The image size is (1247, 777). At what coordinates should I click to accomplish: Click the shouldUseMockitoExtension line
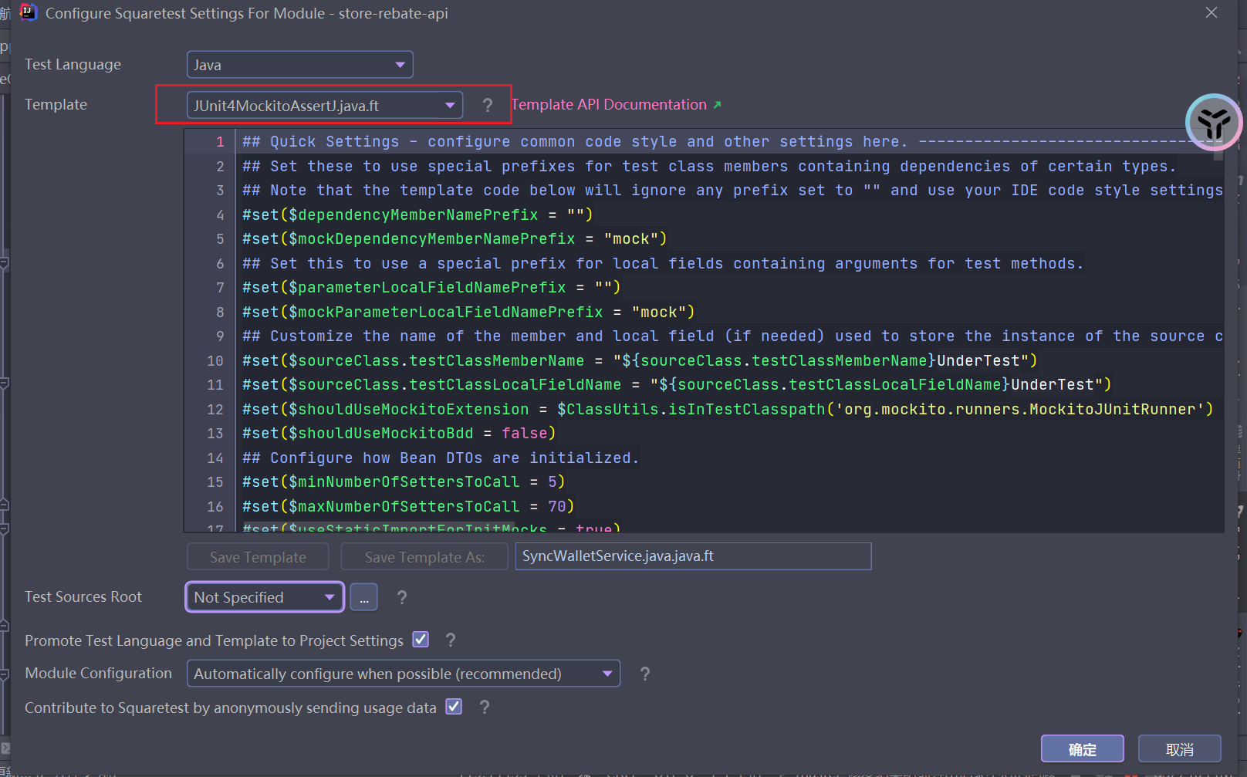tap(728, 409)
